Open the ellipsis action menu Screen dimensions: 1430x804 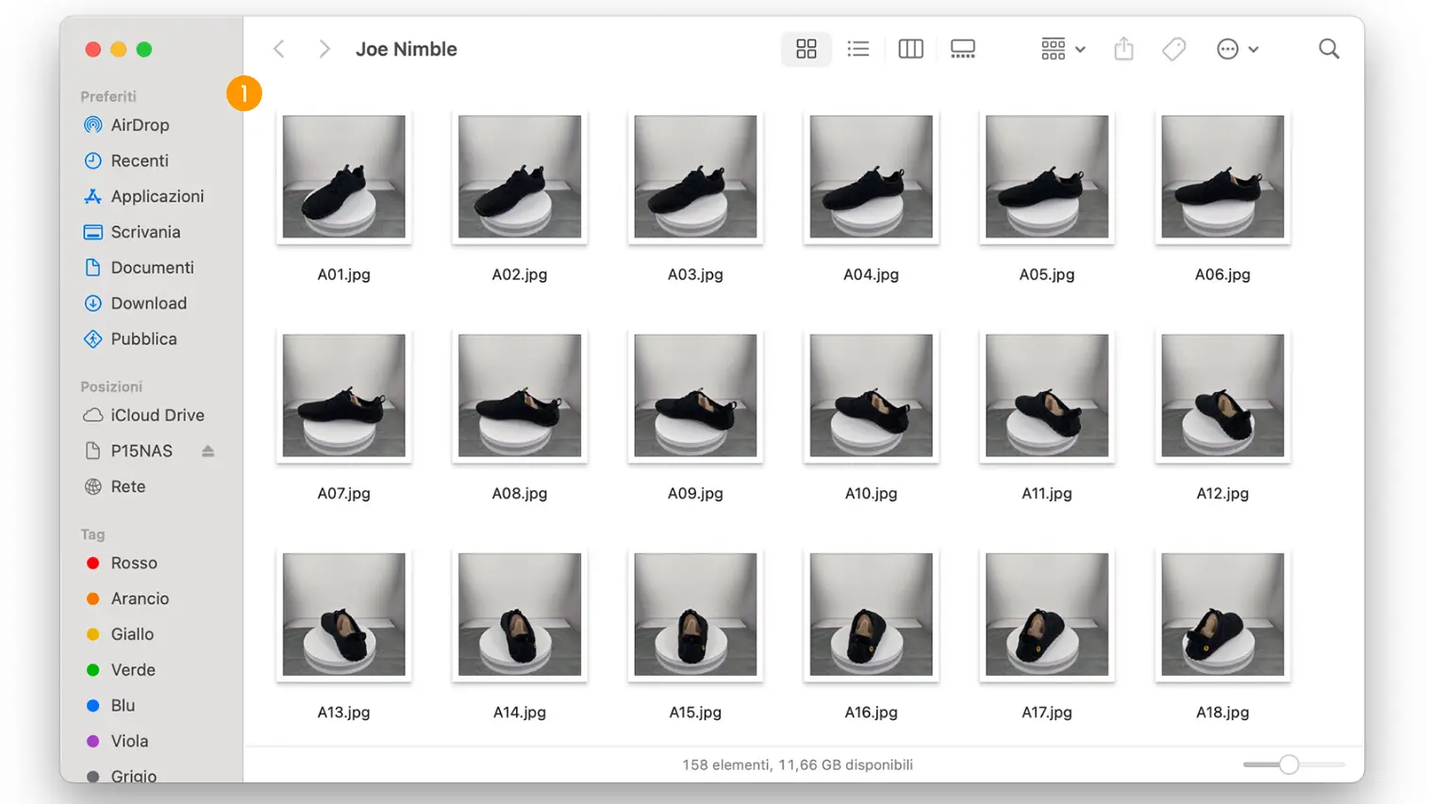point(1237,49)
